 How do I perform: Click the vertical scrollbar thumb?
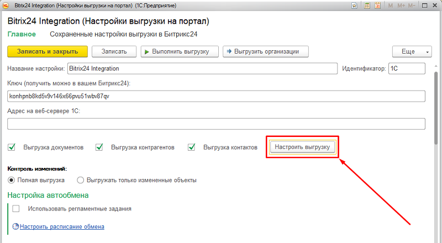(436, 108)
